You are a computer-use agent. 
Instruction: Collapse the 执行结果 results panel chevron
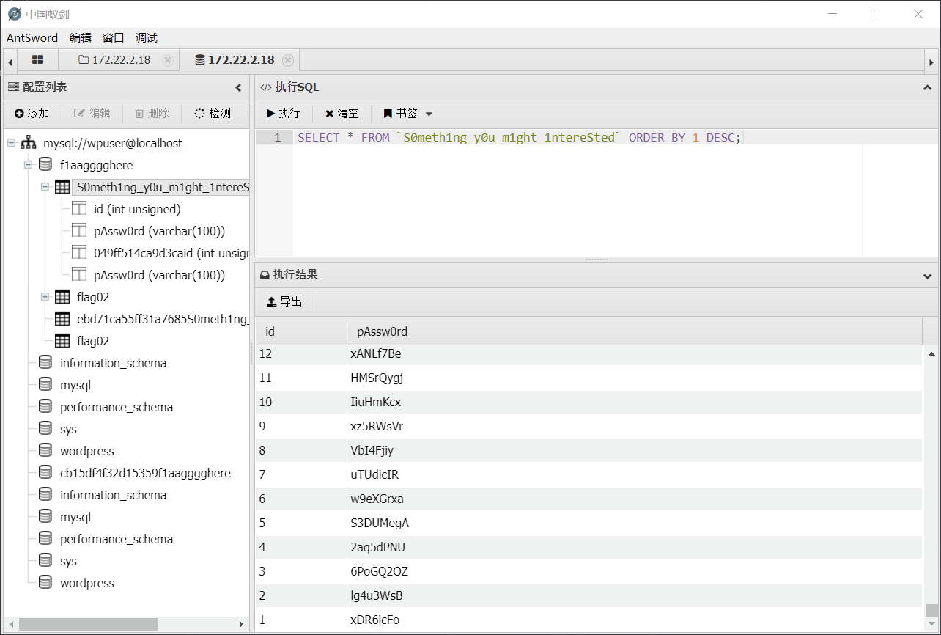point(927,276)
